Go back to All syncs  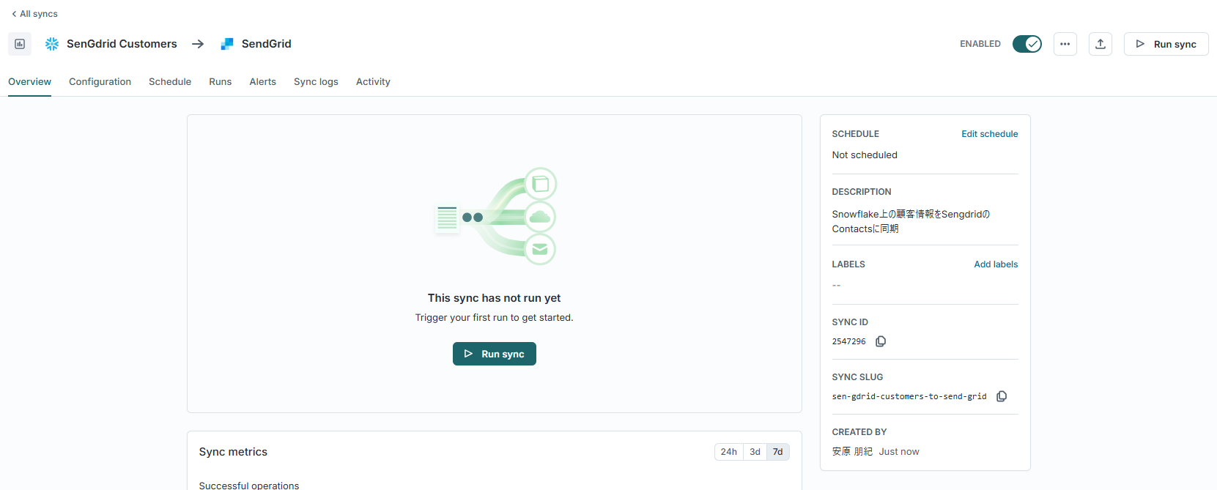coord(34,14)
